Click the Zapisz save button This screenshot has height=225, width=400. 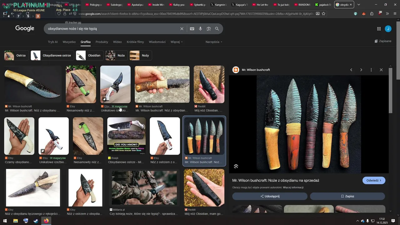(x=347, y=196)
